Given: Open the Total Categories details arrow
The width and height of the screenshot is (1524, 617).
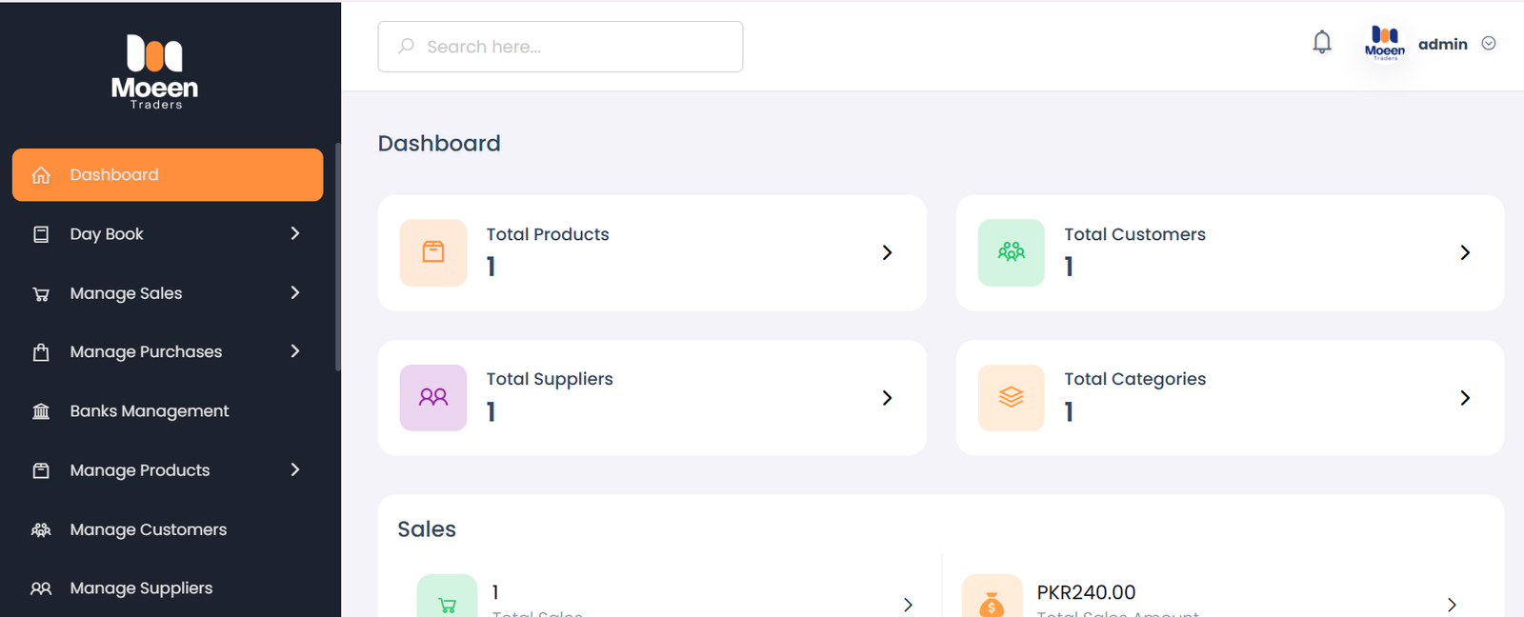Looking at the screenshot, I should coord(1464,398).
